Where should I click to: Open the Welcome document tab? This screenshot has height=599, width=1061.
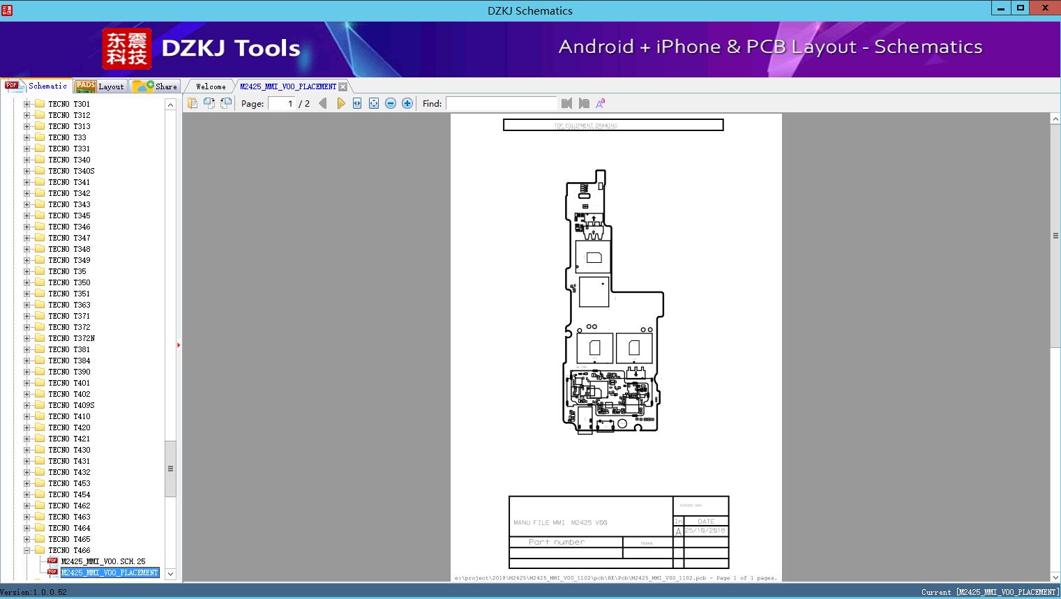click(210, 86)
